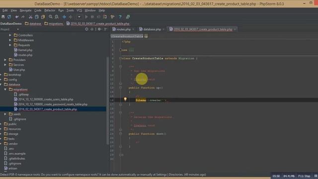Viewport: 318px width, 179px height.
Task: Click the \CreateProductTable editor breadcrumb
Action: [127, 36]
